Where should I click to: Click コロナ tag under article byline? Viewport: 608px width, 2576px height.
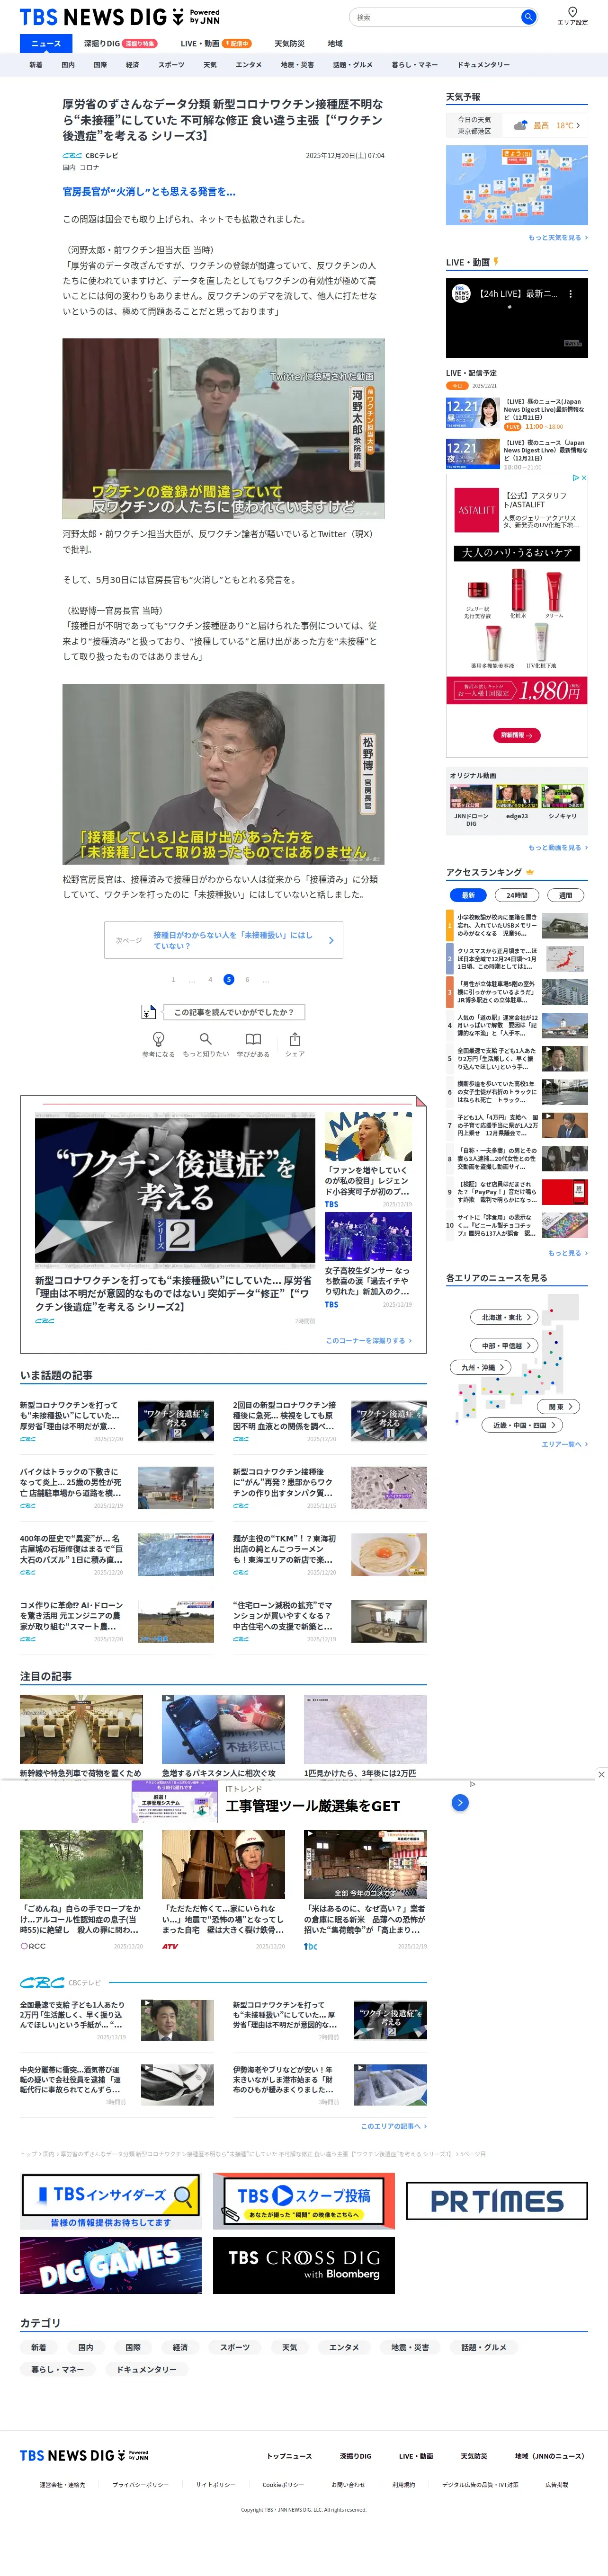89,168
